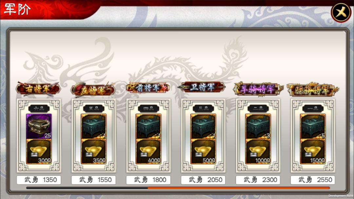Click the bronze chest with quantity 5

[x=313, y=126]
